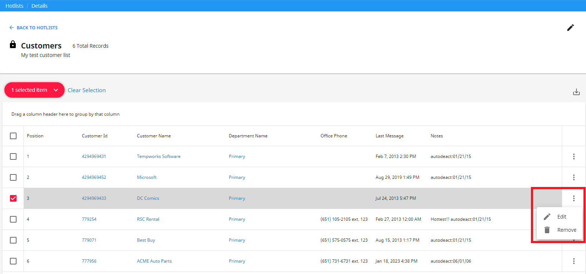Viewport: 586px width, 274px height.
Task: Open the Primary department link for Microsoft
Action: point(237,177)
